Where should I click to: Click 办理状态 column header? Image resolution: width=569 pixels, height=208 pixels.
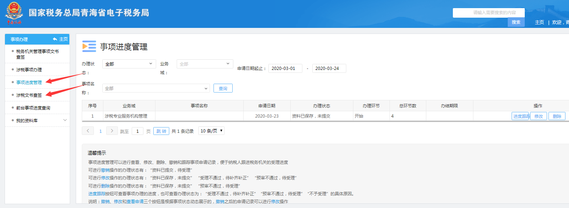point(322,106)
